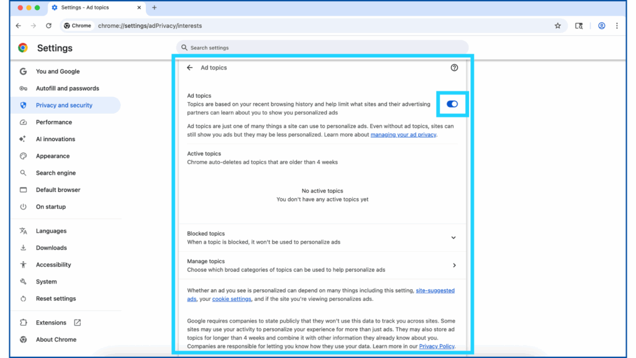Expand the Blocked topics section
This screenshot has height=358, width=636.
click(x=453, y=237)
